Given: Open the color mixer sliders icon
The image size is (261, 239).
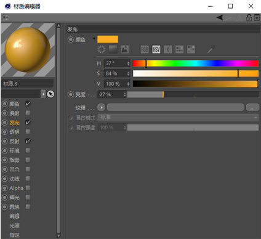Looking at the screenshot, I should (x=179, y=49).
